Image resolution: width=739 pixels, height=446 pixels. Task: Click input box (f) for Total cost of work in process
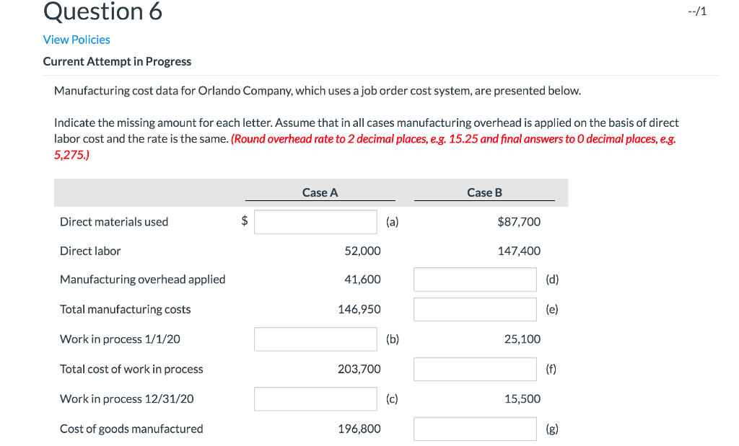(475, 369)
